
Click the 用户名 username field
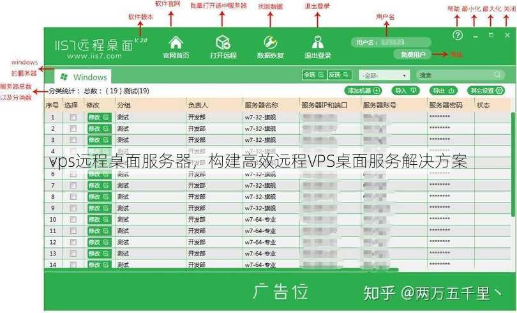391,42
